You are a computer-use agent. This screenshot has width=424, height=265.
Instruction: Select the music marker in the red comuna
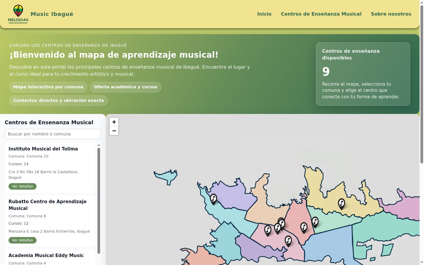point(304,228)
